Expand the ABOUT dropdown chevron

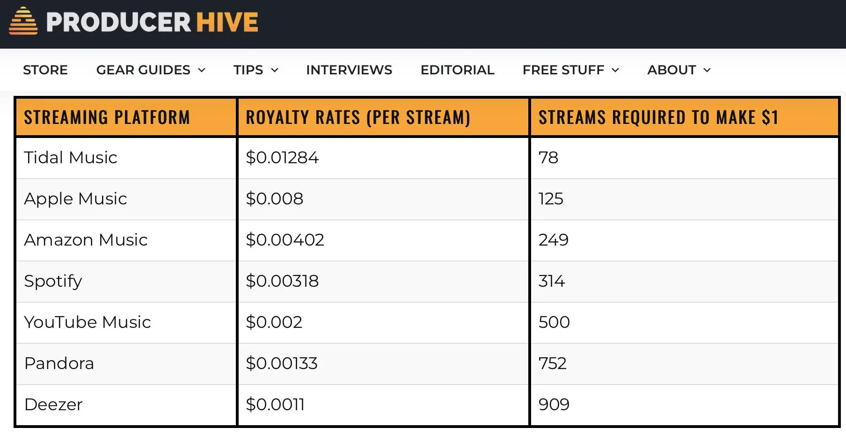pyautogui.click(x=707, y=70)
